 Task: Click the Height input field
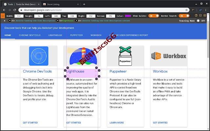pos(39,16)
